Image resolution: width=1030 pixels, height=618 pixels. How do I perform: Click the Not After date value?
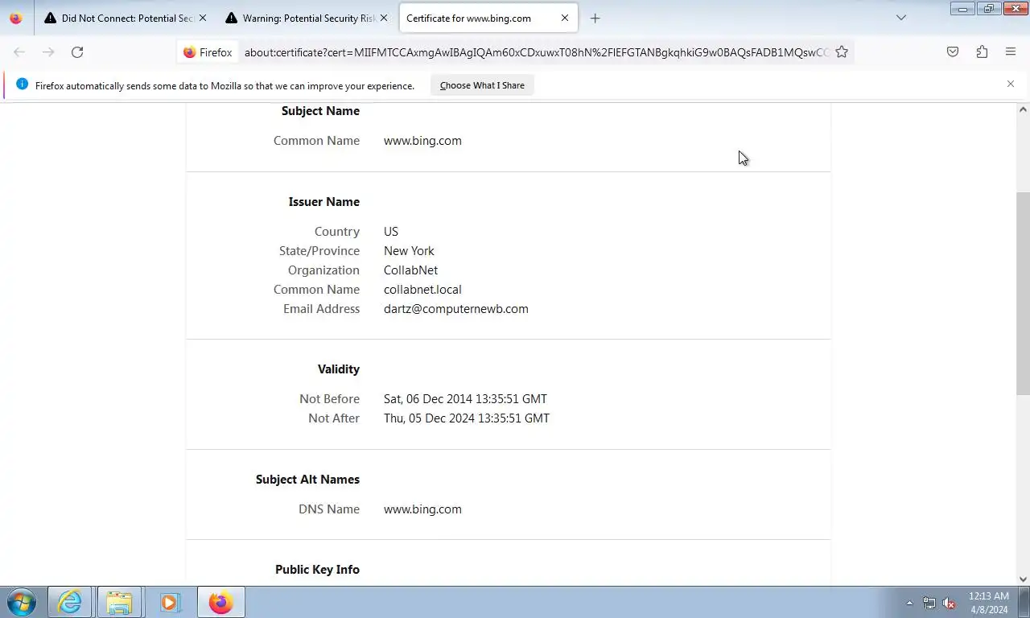tap(467, 418)
